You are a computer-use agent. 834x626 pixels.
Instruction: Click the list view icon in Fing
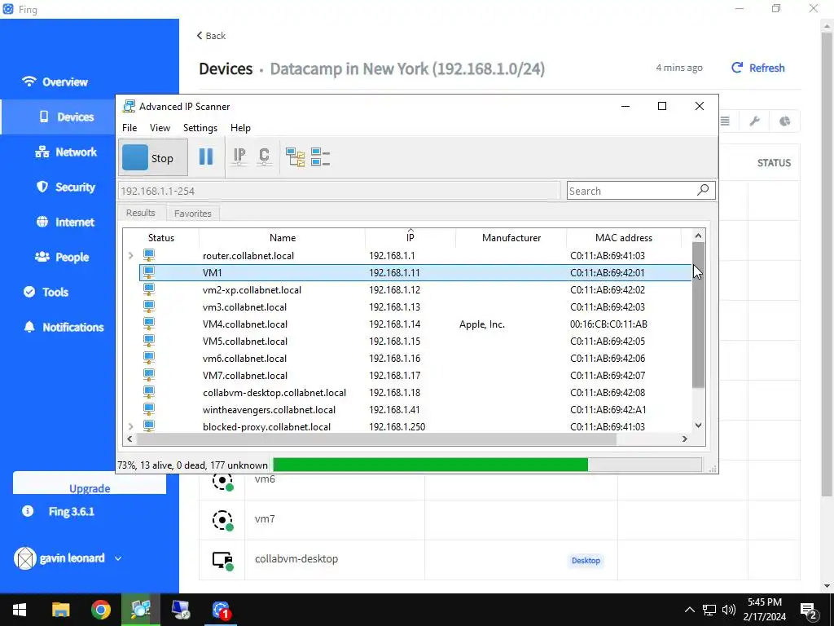(x=725, y=121)
